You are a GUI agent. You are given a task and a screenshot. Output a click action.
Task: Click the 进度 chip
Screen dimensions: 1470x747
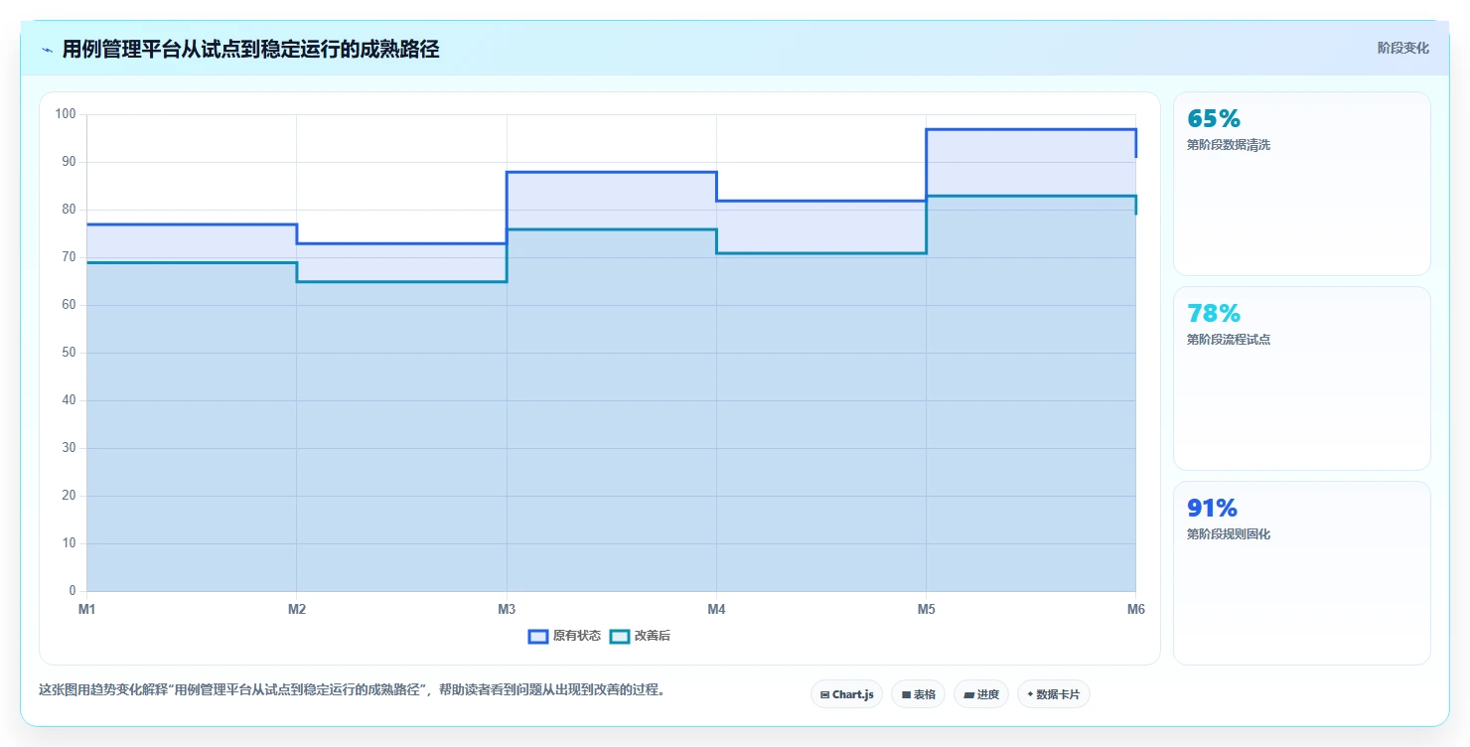[980, 694]
